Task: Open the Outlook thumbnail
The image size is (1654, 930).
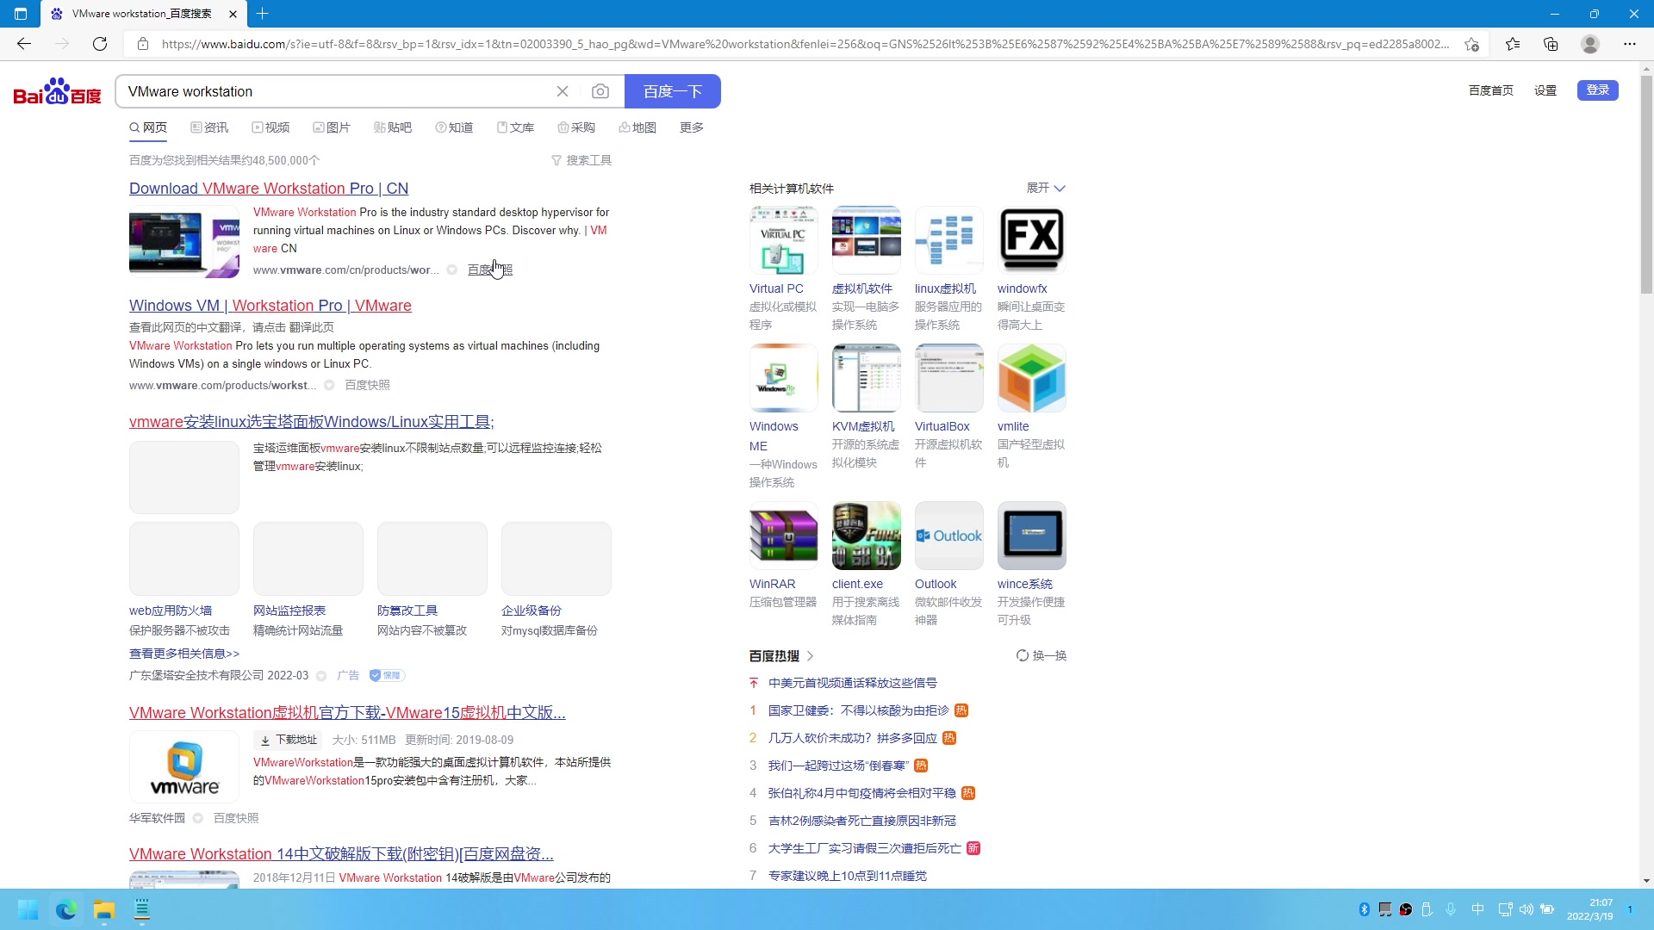Action: coord(949,536)
